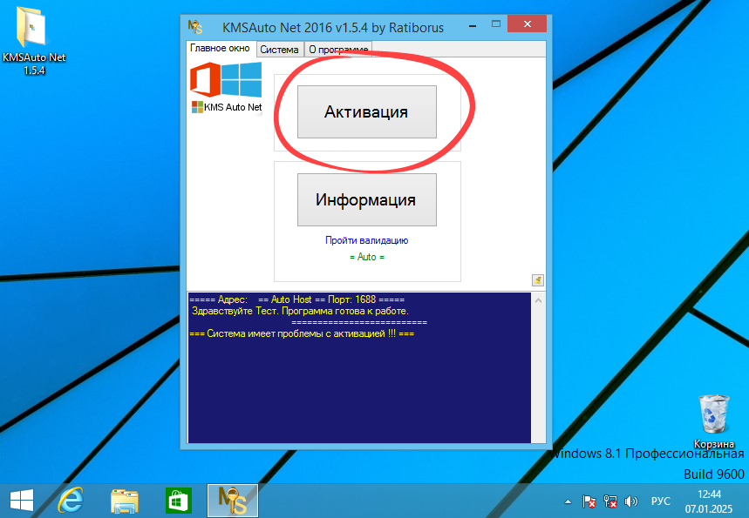Click the Action Center flag icon in tray
Screen dimensions: 749x518
coord(589,501)
